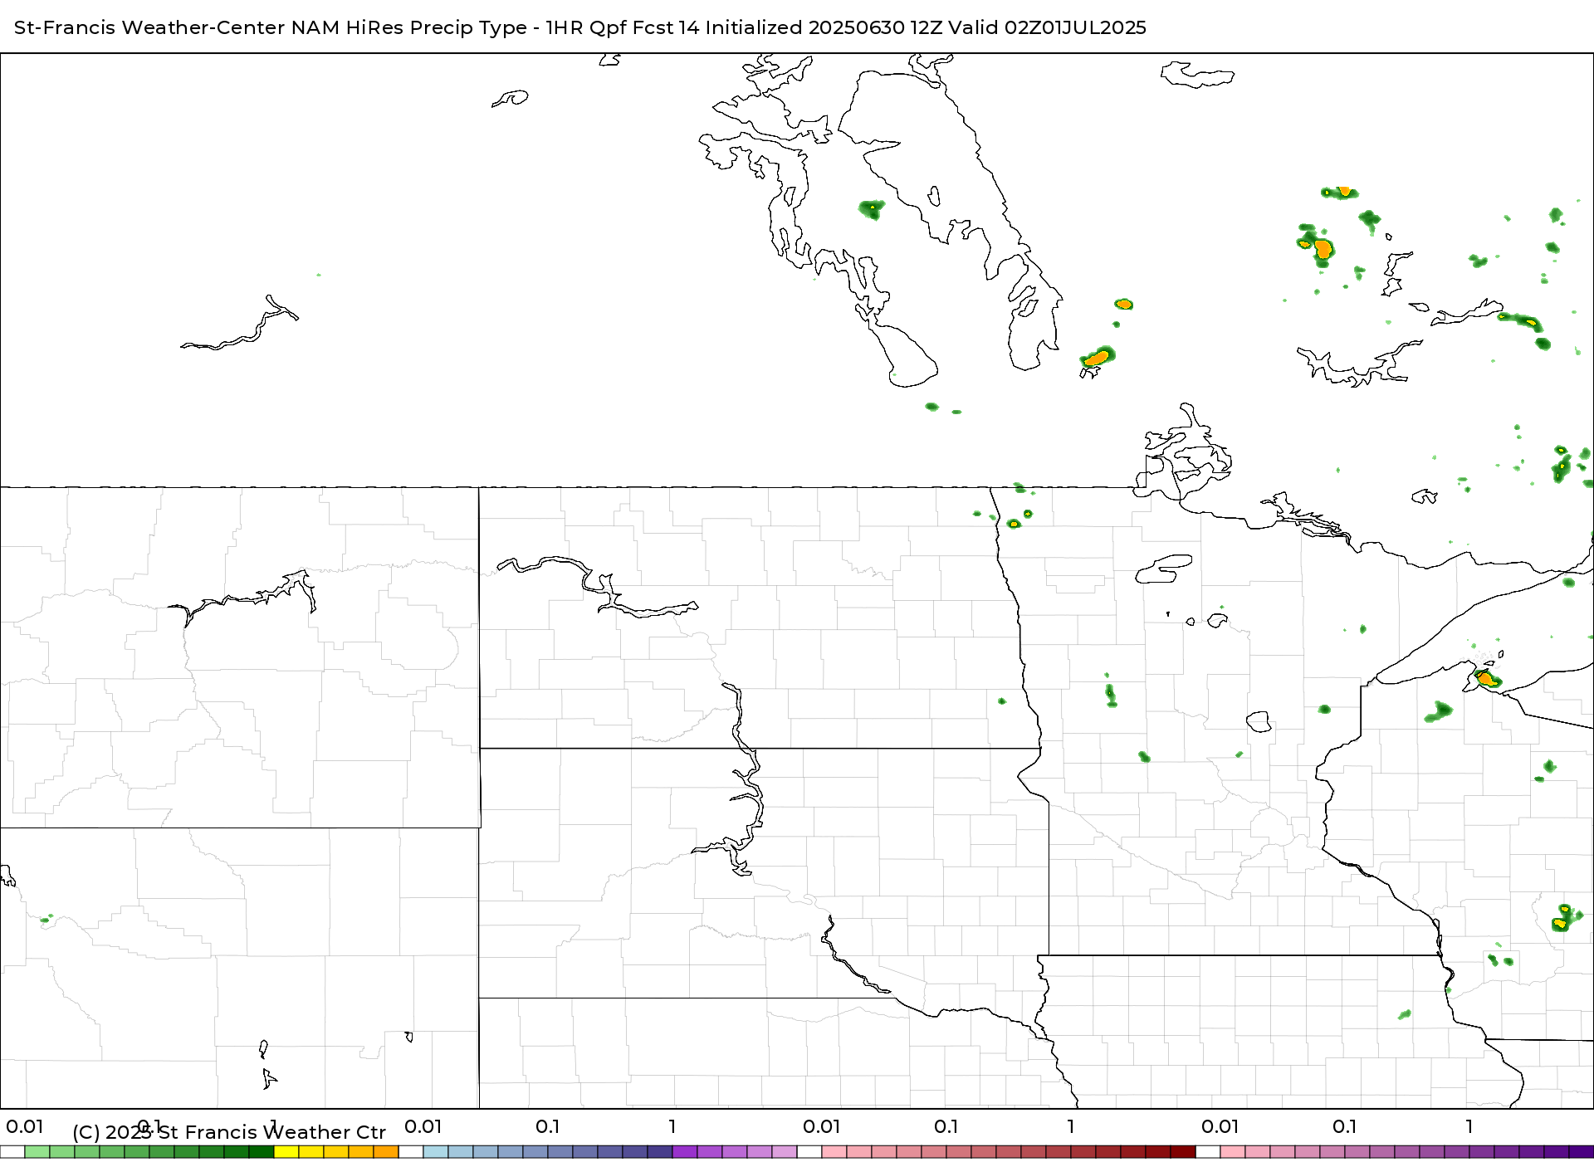Click the 0.01 label above the pink-purple scale

[x=1220, y=1126]
